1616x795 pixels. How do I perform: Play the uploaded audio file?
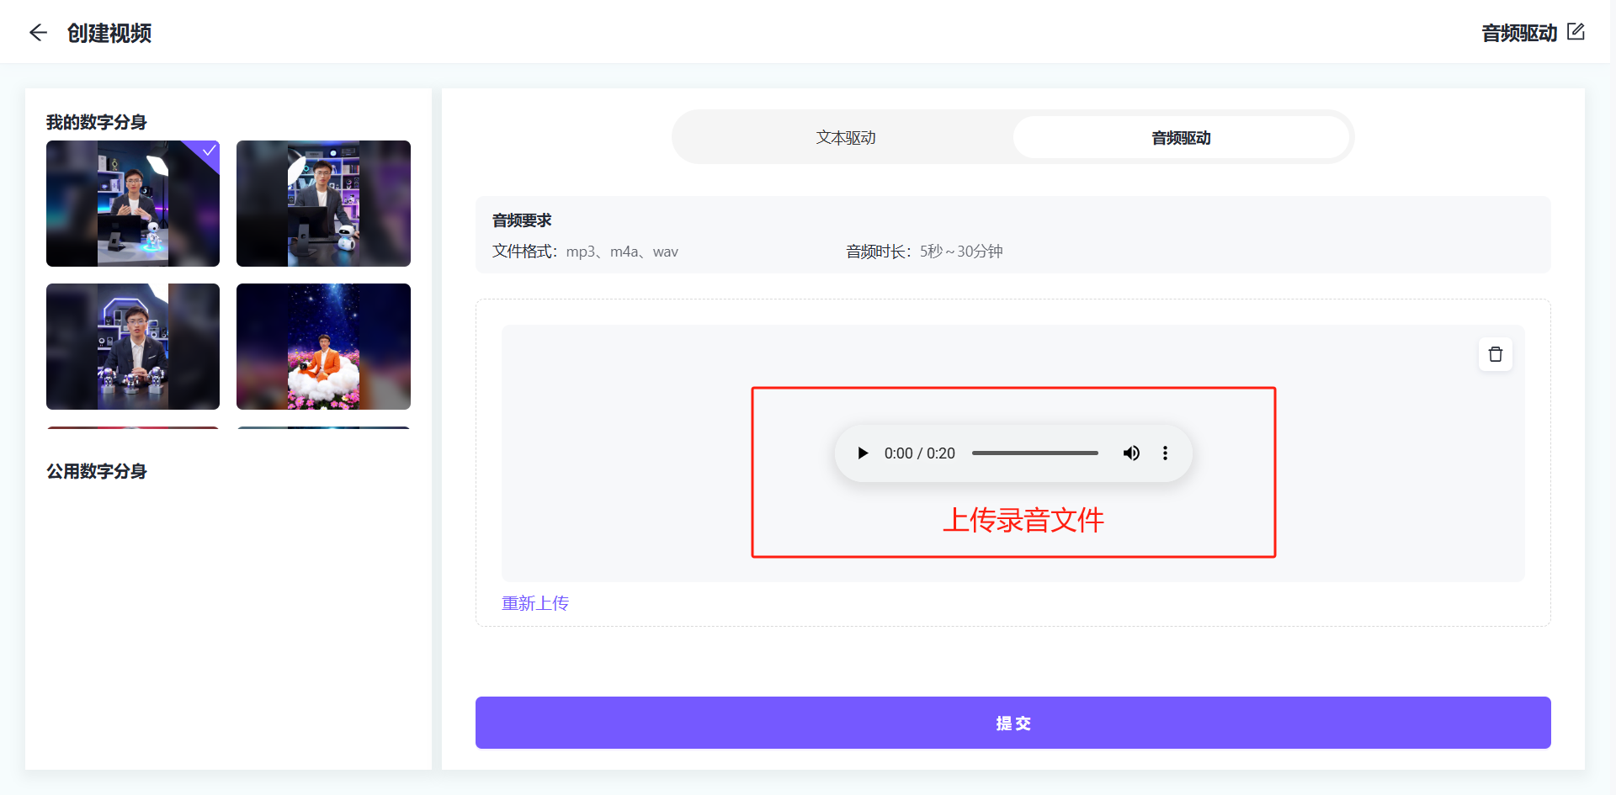(x=863, y=453)
